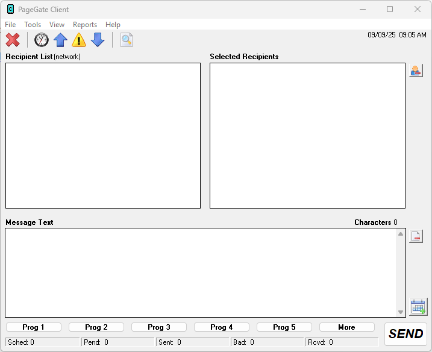432x352 pixels.
Task: Open the Help menu
Action: click(113, 25)
